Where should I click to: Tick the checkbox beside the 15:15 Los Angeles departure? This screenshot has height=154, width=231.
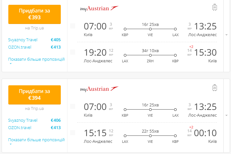coord(73,132)
